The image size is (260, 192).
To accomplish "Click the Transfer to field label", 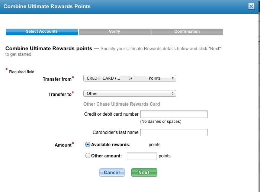I will pos(60,95).
